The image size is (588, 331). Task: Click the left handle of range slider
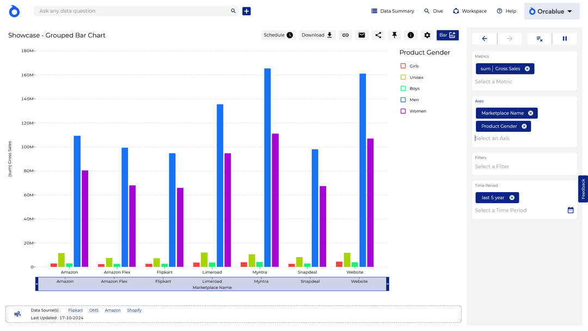pos(37,284)
